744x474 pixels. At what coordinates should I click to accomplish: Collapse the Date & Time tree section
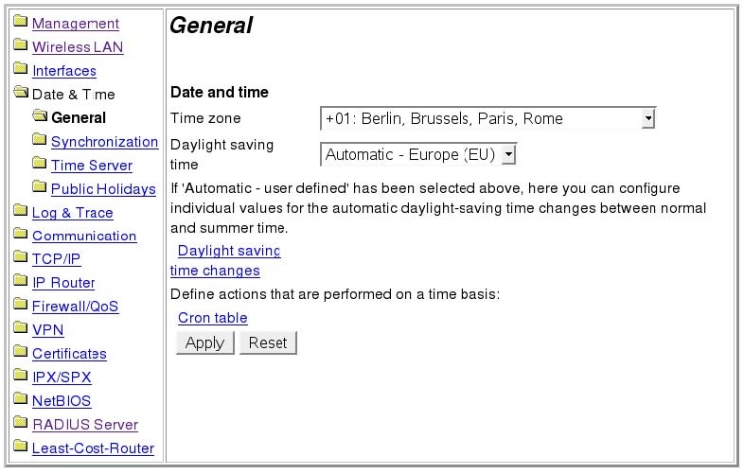74,95
